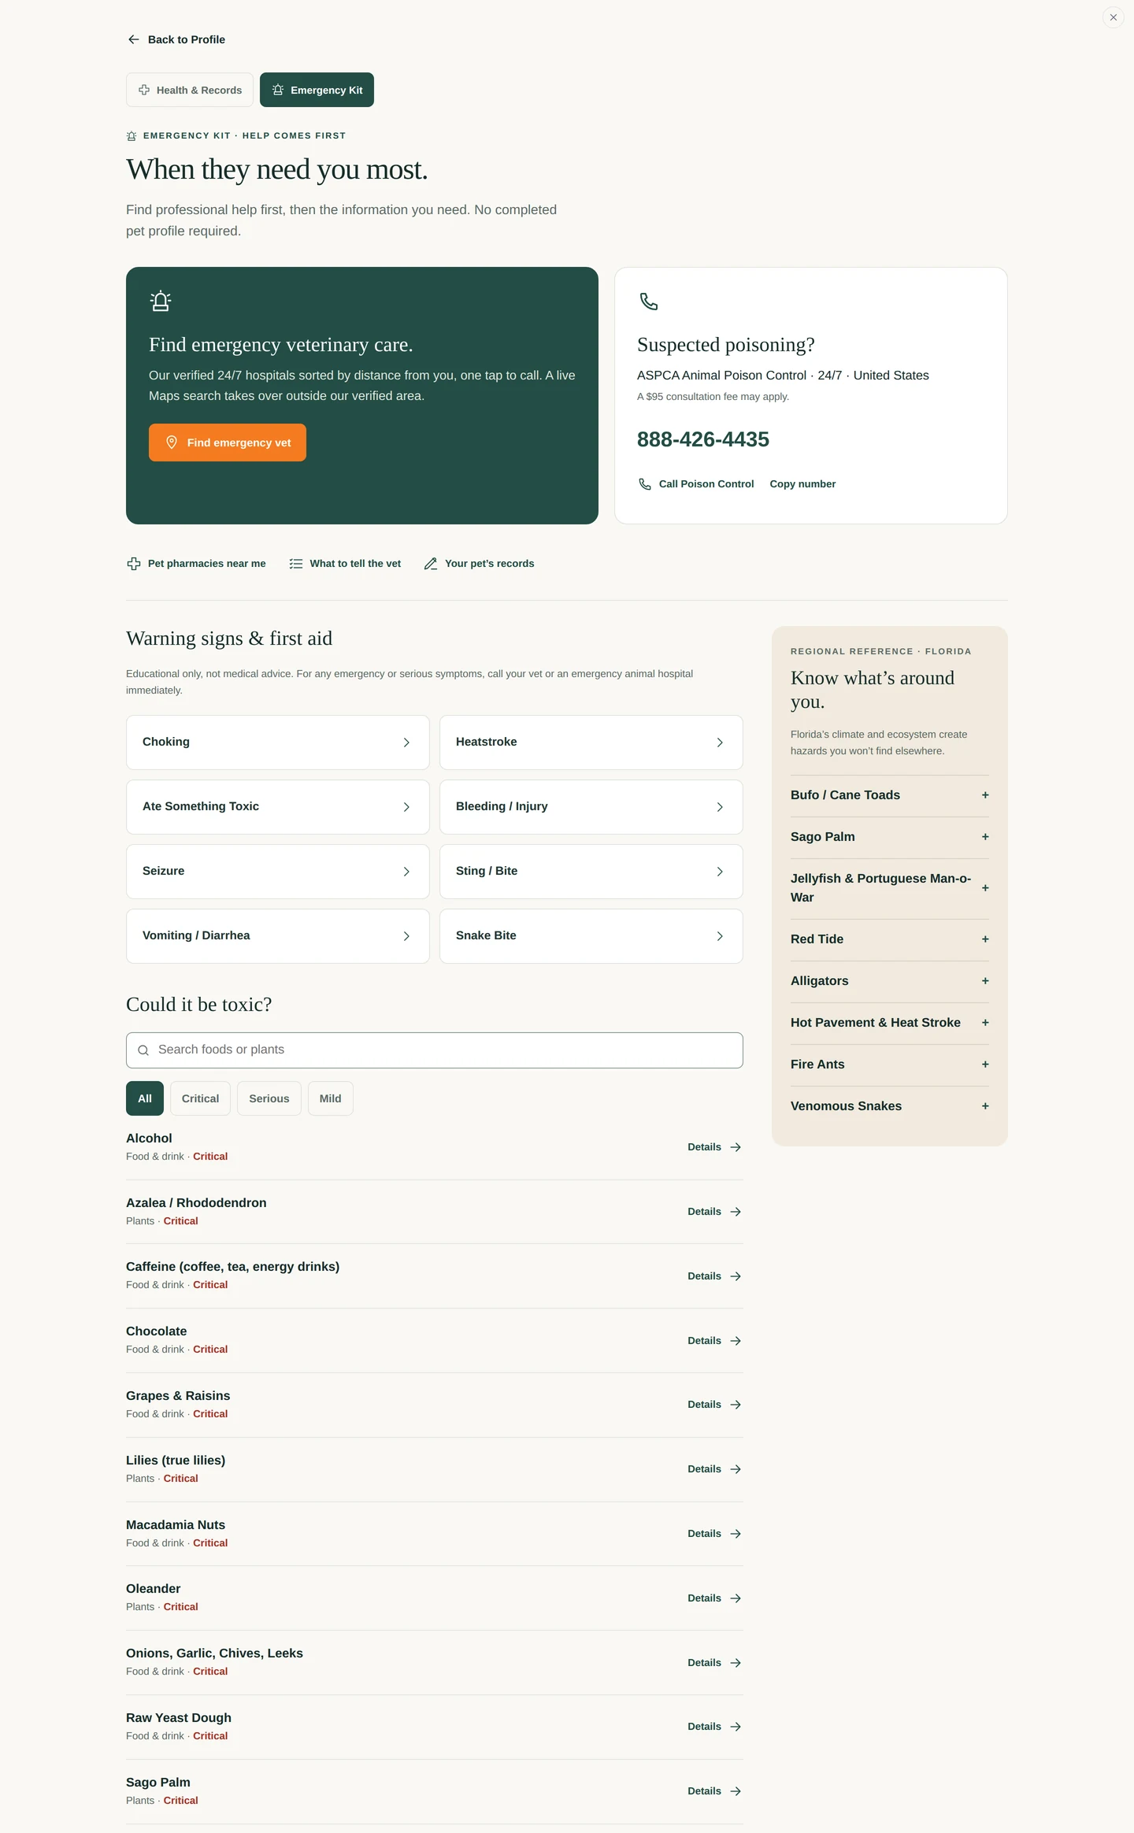The height and width of the screenshot is (1833, 1134).
Task: Click the arrow icon on the Oleander row
Action: pyautogui.click(x=736, y=1598)
